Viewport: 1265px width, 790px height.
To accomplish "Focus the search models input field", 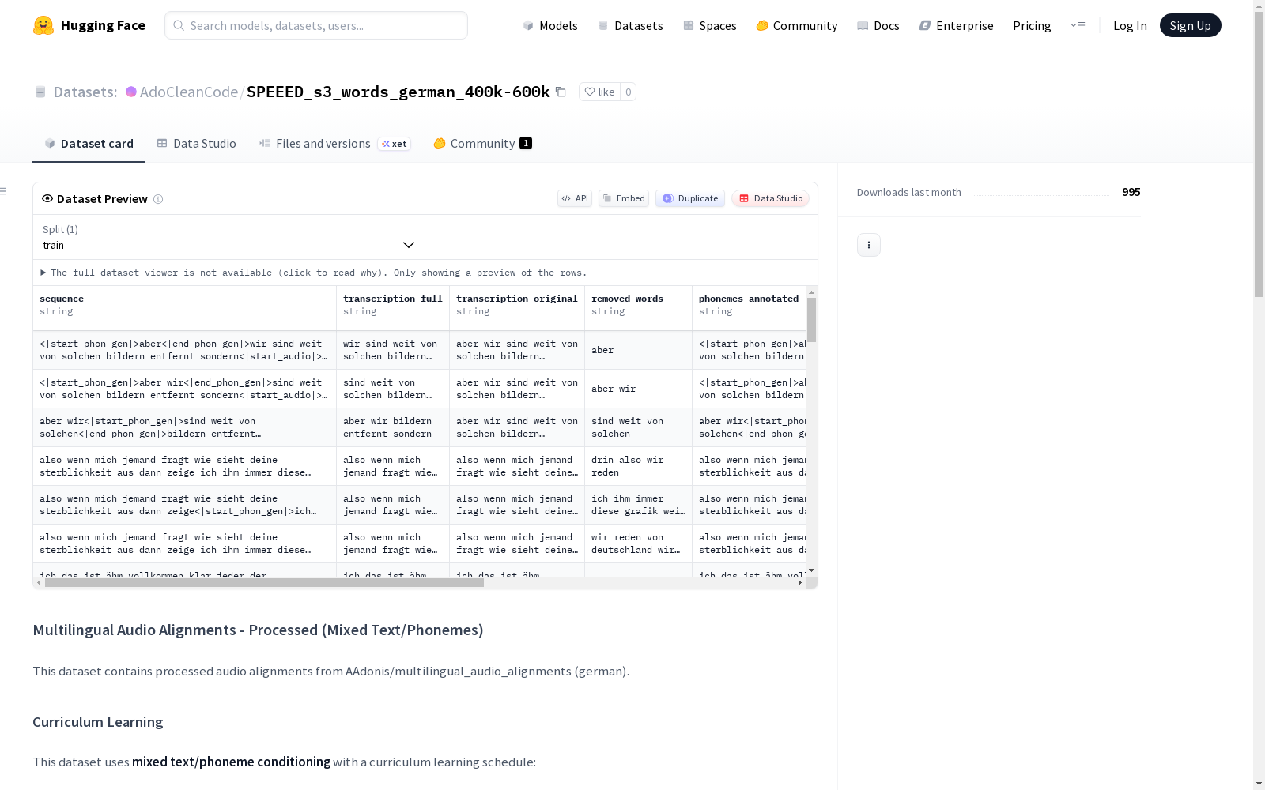I will click(316, 25).
